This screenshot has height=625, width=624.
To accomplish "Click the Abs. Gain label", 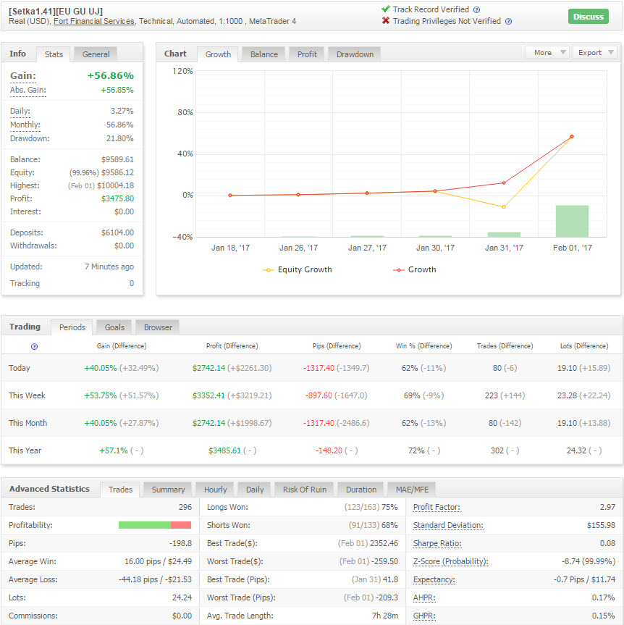I will [28, 90].
